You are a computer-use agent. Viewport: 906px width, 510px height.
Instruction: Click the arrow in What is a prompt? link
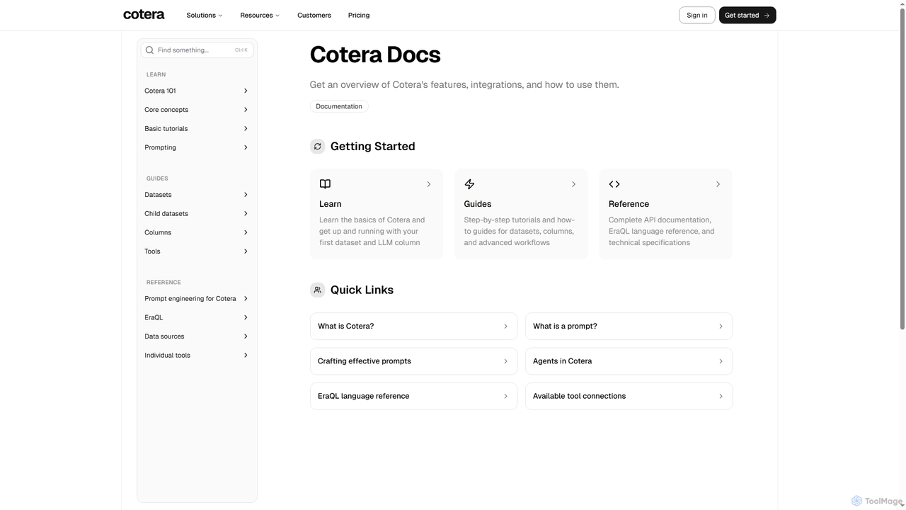pos(721,327)
